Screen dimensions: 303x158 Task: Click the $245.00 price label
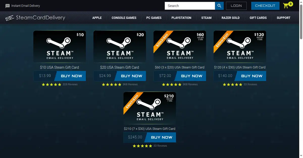135,137
